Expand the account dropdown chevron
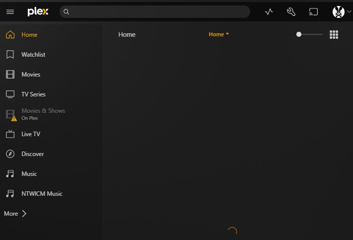 [349, 12]
